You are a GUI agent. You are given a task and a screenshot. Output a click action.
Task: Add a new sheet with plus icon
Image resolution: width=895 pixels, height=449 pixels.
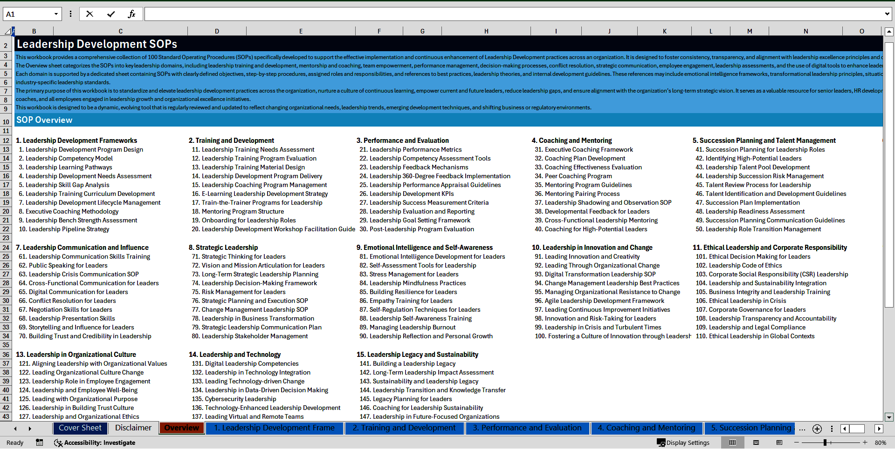[817, 429]
